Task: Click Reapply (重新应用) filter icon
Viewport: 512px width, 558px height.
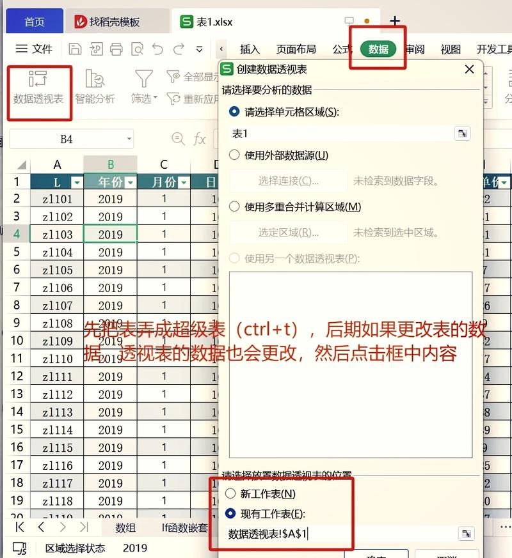Action: 173,98
